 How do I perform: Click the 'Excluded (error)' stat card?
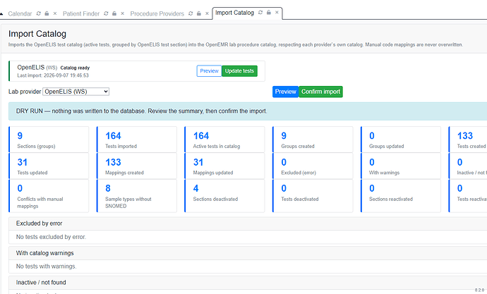[313, 166]
